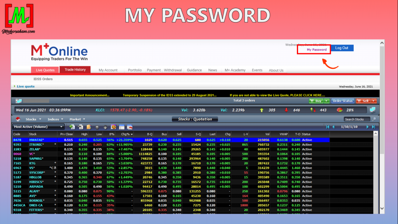Click the Order Status button
This screenshot has width=398, height=224.
point(343,101)
